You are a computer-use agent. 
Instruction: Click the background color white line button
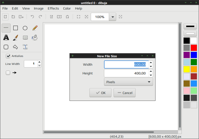coord(190,34)
